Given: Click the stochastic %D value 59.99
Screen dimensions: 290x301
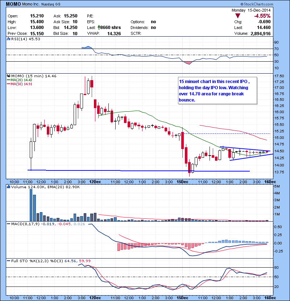Looking at the screenshot, I should [84, 261].
